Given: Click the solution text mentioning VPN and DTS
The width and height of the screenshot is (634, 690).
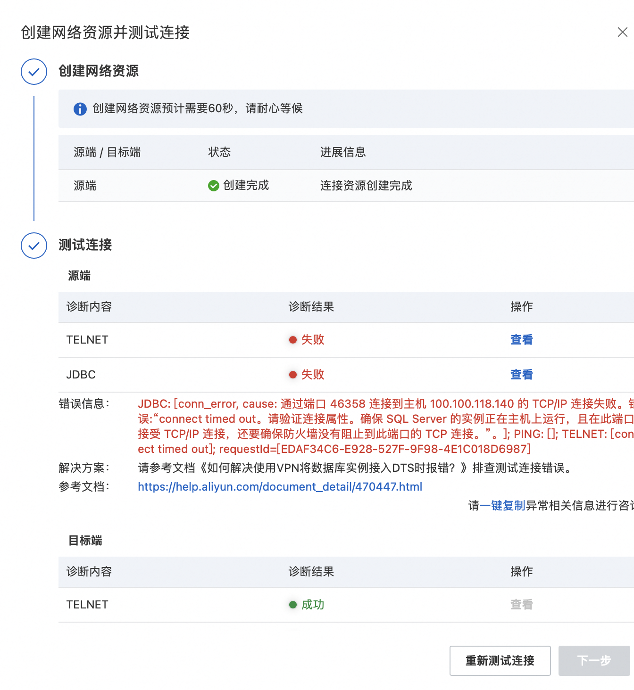Looking at the screenshot, I should click(x=356, y=468).
